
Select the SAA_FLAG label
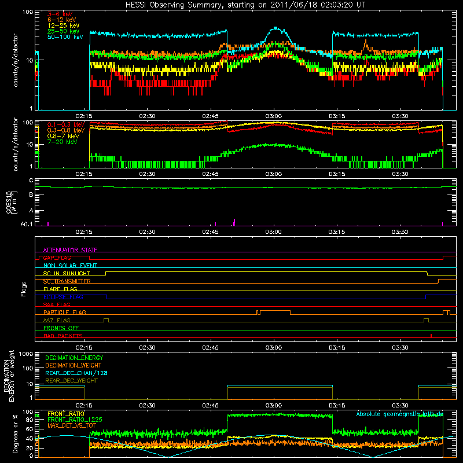coord(57,304)
